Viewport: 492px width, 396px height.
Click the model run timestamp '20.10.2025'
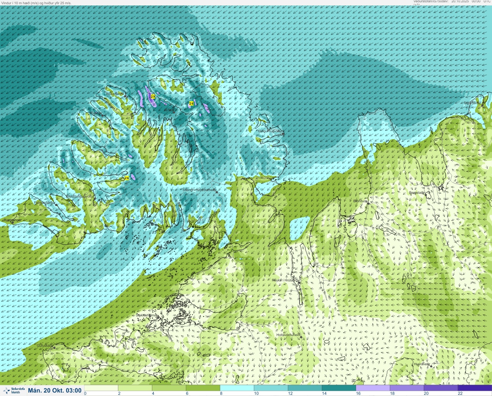(x=461, y=2)
